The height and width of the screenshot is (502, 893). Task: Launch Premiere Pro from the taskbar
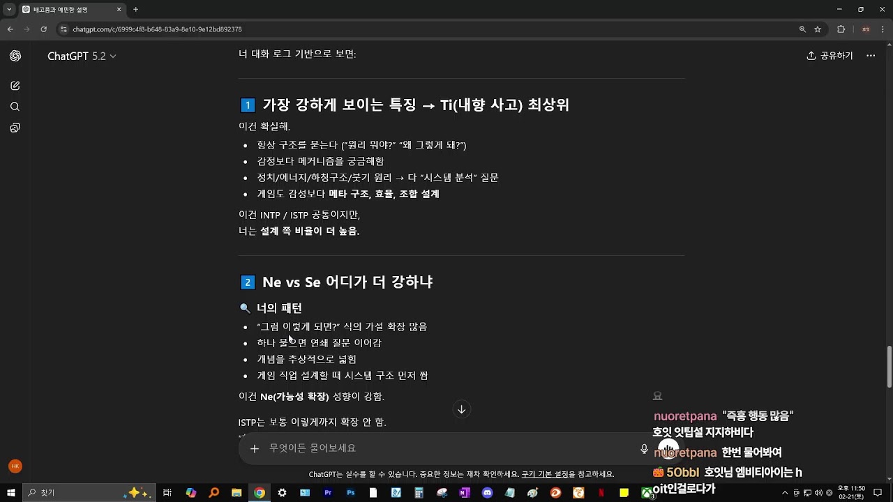pos(328,493)
